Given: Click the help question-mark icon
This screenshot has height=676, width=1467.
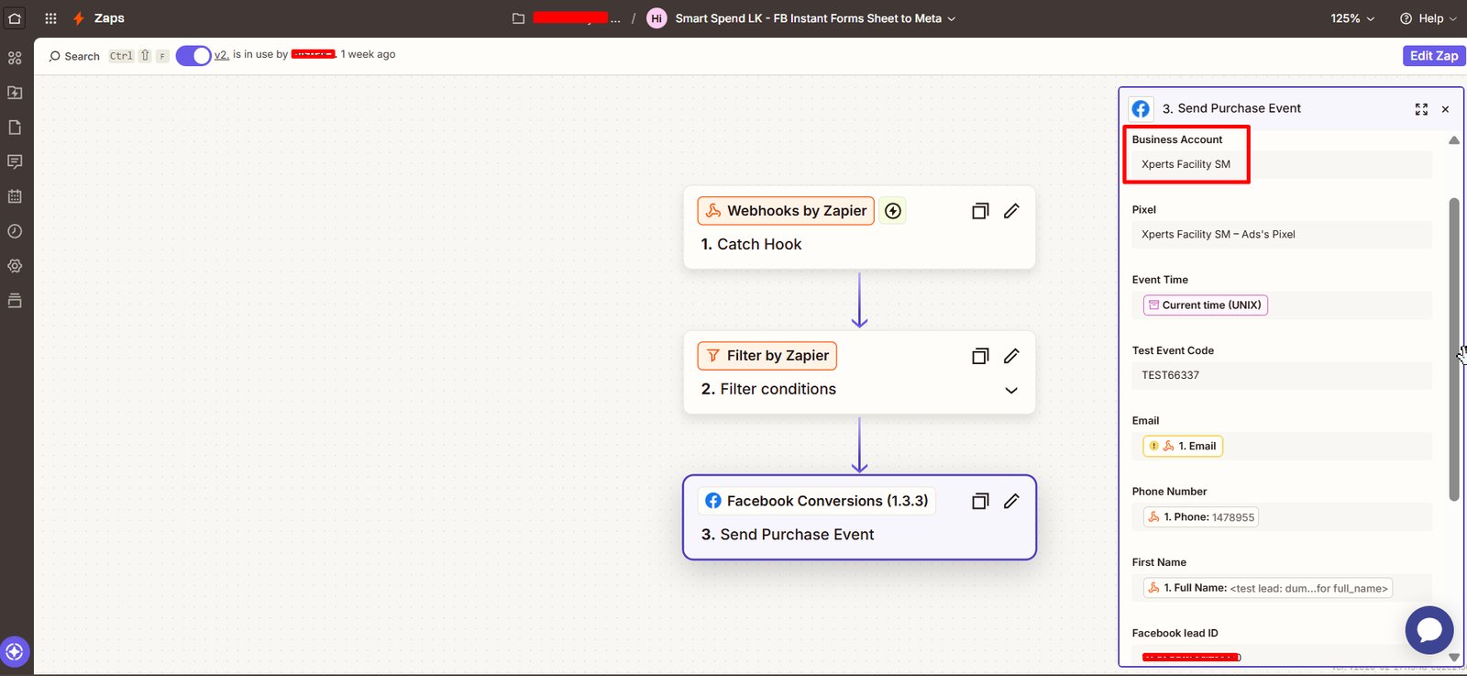Looking at the screenshot, I should point(1406,18).
